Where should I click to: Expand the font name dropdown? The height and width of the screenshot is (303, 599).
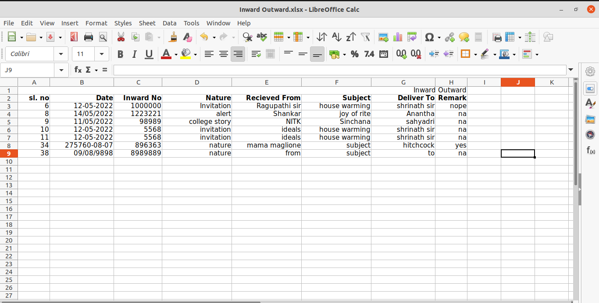(x=61, y=54)
